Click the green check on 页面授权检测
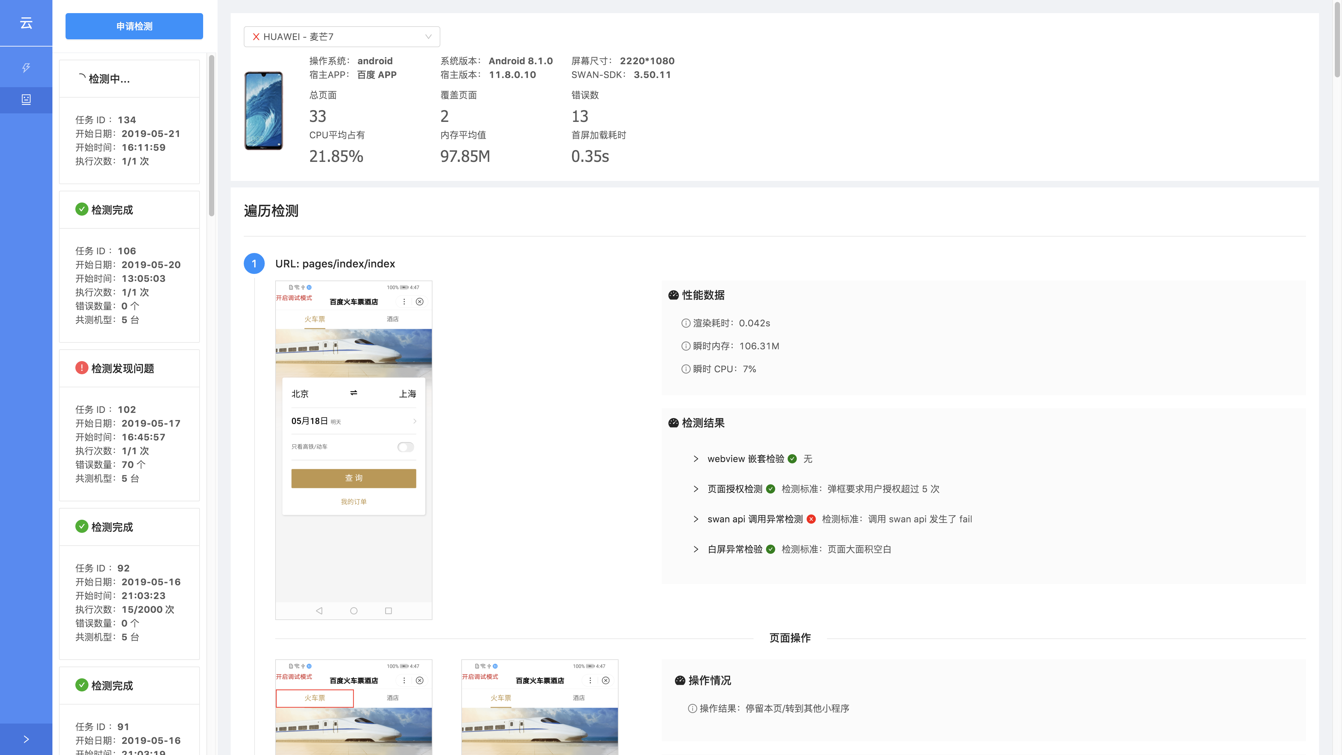 click(771, 489)
